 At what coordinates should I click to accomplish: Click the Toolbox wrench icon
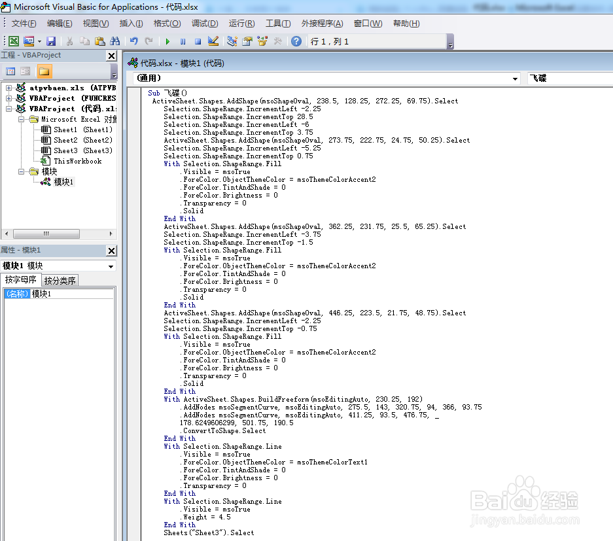point(277,41)
